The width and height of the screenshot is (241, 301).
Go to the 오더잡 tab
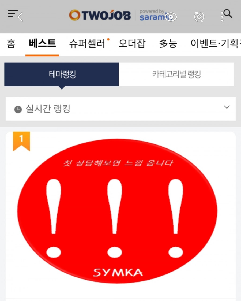(x=132, y=43)
